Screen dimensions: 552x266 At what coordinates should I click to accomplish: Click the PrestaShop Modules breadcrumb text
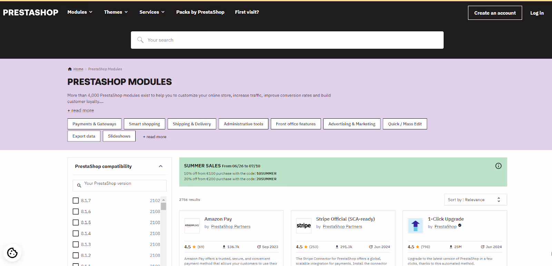[105, 69]
